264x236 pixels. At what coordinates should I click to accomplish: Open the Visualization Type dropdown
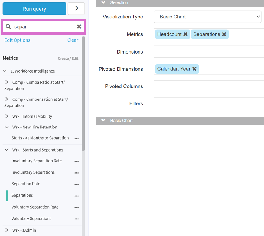tap(207, 17)
